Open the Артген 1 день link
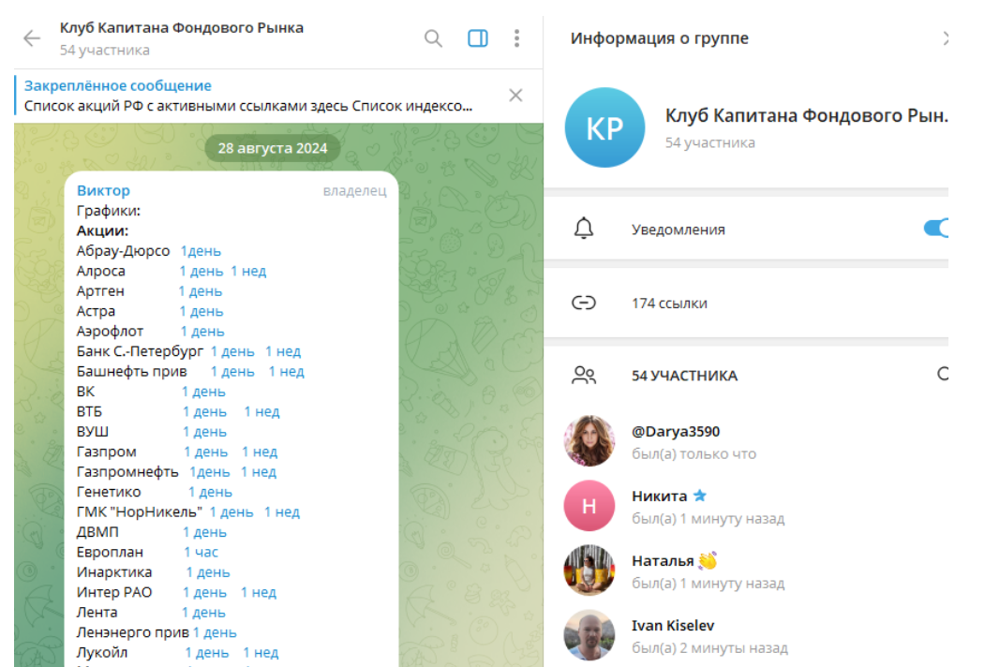 (201, 291)
